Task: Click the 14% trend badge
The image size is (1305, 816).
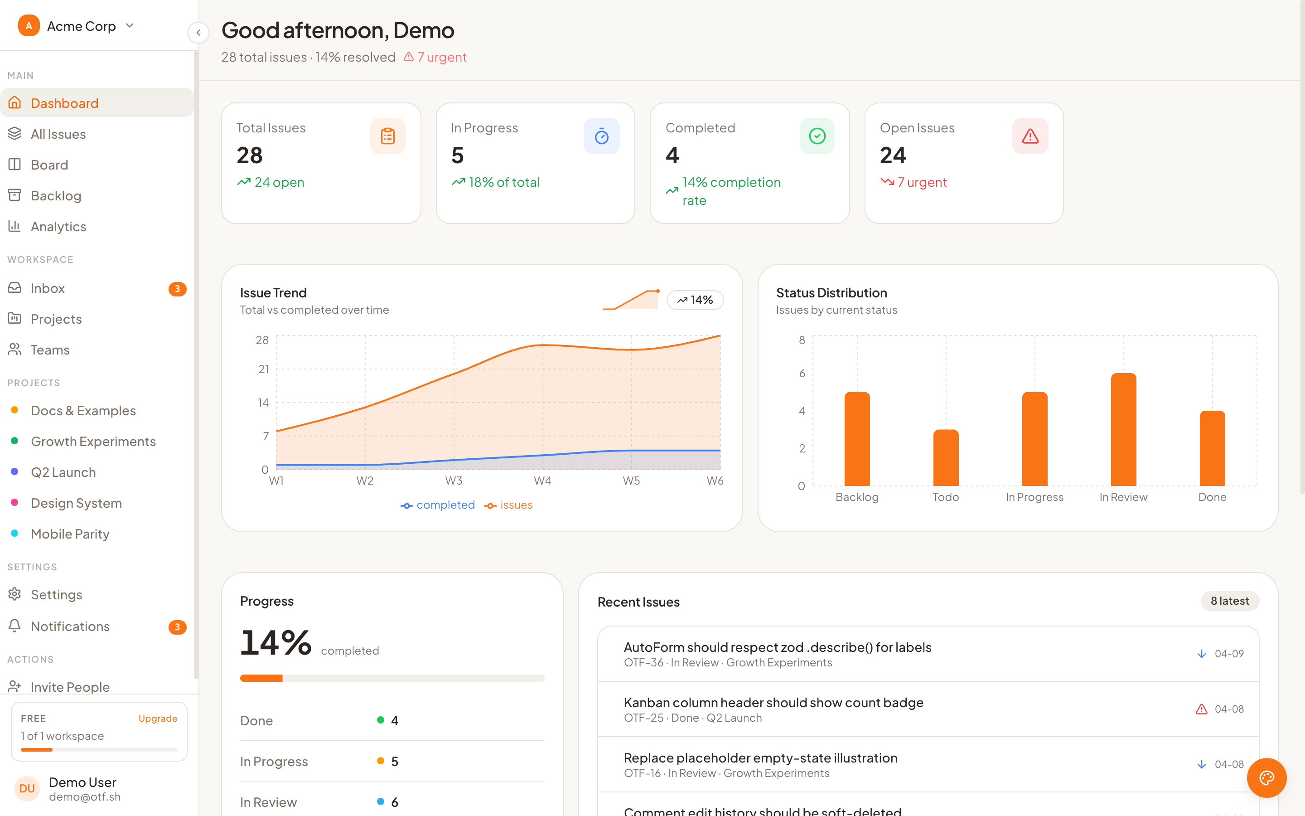Action: pos(695,300)
